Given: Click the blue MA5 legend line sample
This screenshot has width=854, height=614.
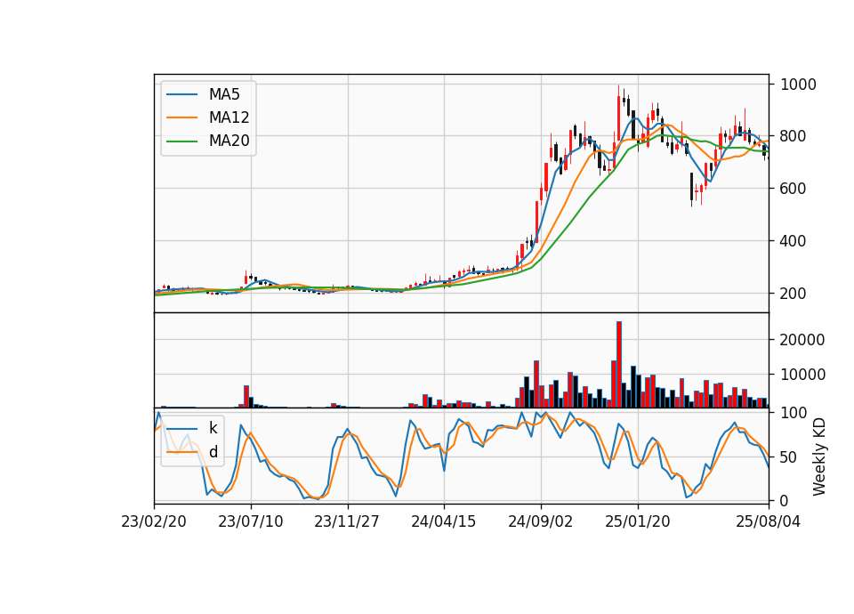Looking at the screenshot, I should pos(181,94).
